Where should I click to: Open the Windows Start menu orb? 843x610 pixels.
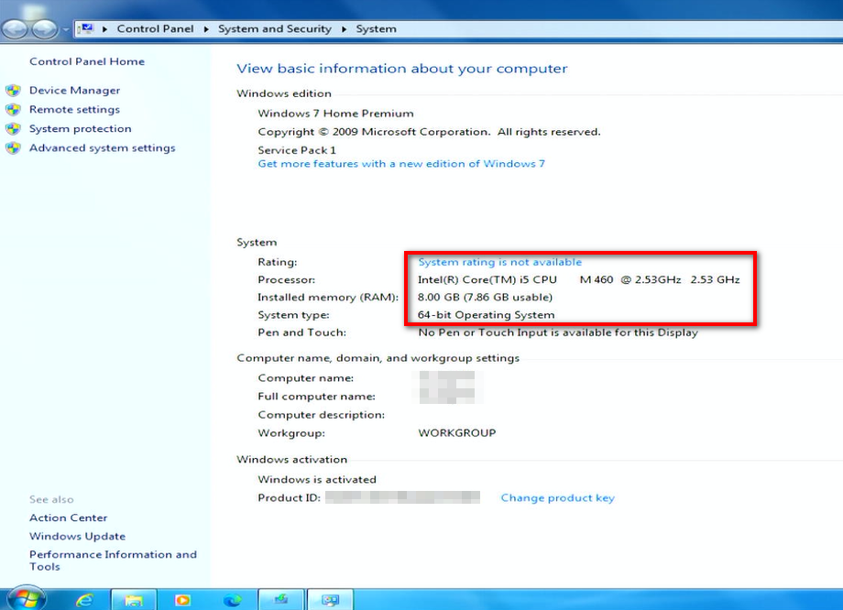[x=26, y=599]
